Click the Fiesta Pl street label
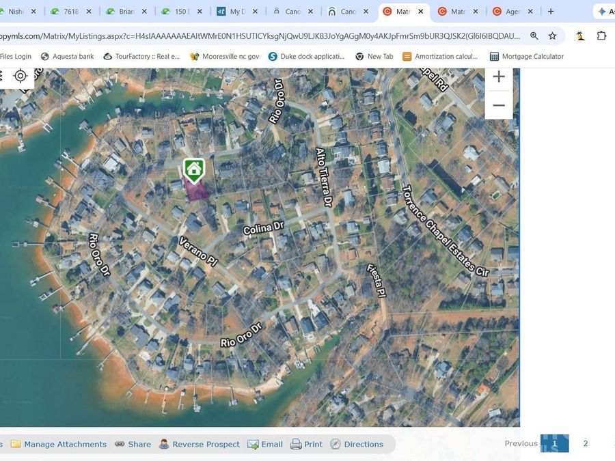 376,281
